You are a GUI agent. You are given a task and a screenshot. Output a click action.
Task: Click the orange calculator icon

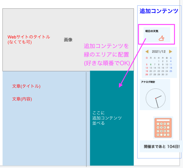pyautogui.click(x=163, y=127)
